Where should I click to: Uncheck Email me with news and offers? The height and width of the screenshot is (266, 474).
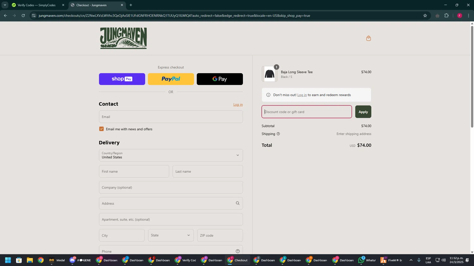point(101,129)
